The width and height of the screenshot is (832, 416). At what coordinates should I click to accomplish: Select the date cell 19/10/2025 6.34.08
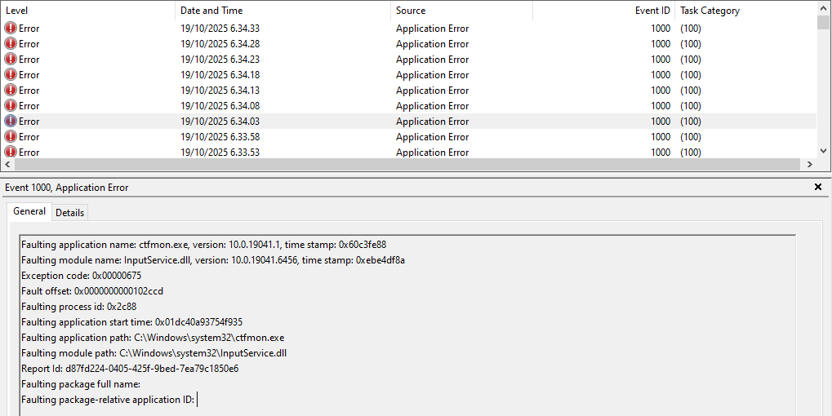coord(220,105)
